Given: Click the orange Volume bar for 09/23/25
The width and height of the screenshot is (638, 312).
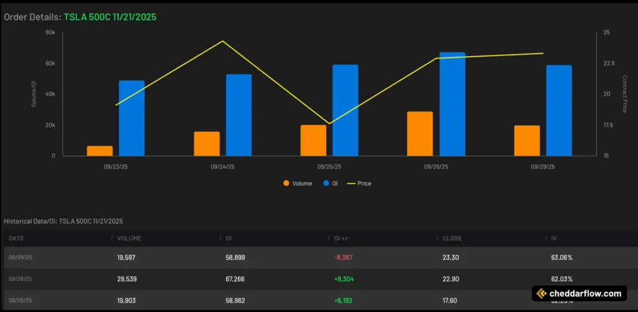Looking at the screenshot, I should tap(100, 151).
